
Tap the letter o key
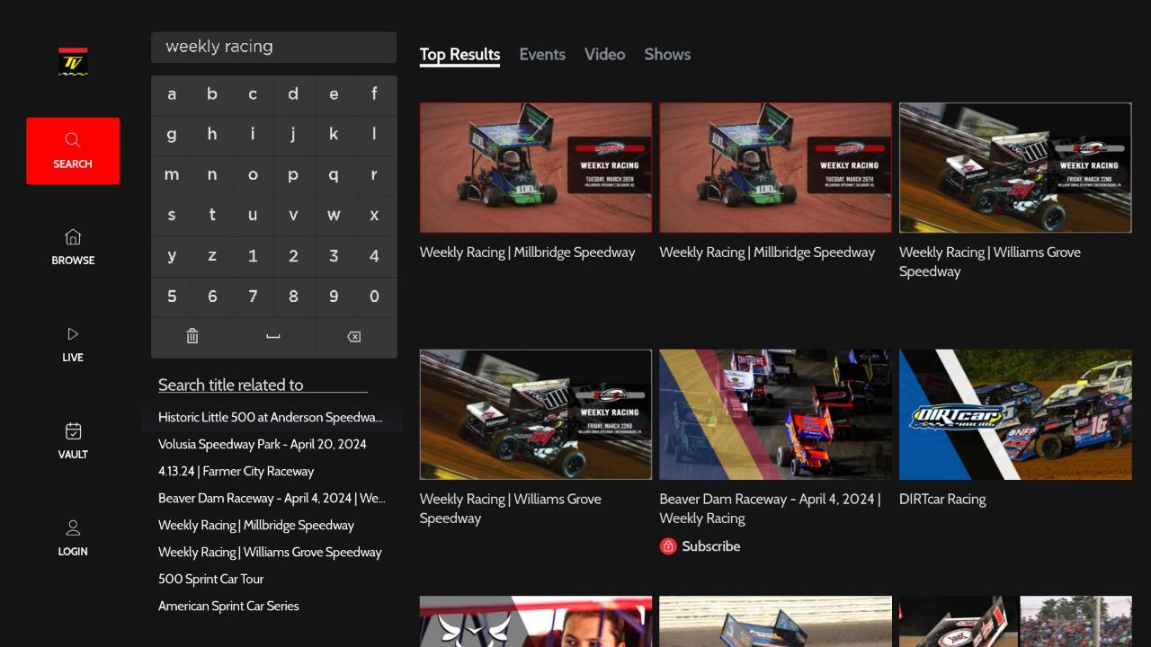253,175
